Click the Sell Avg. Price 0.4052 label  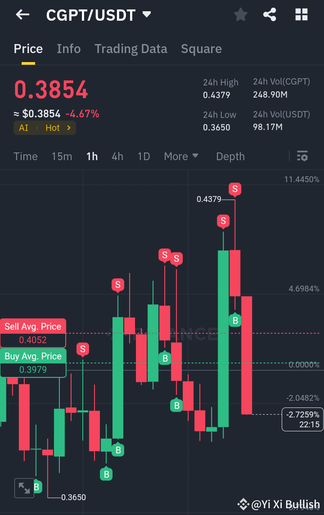33,333
